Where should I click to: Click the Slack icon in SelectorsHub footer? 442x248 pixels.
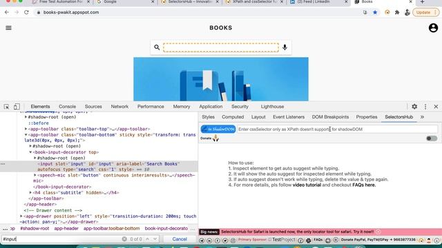point(309,240)
